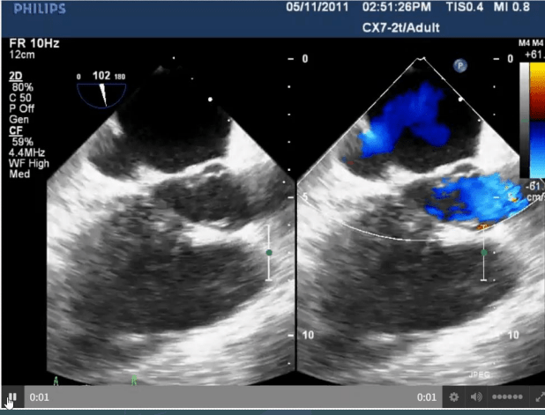545x415 pixels.
Task: Click the total duration 0:01 on the right
Action: click(x=429, y=398)
